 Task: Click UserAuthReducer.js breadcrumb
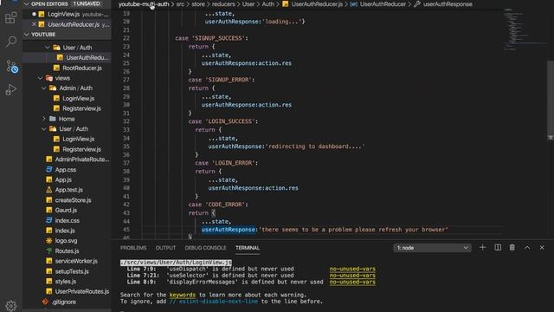(317, 4)
